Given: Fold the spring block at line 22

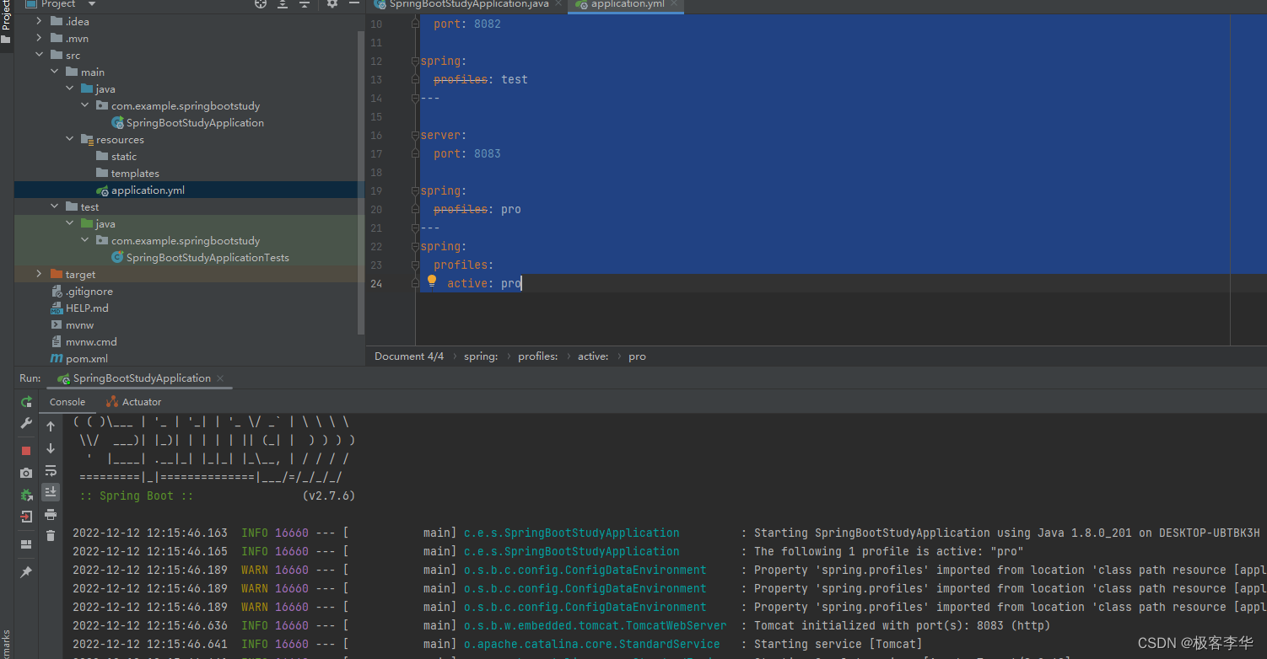Looking at the screenshot, I should [x=414, y=246].
